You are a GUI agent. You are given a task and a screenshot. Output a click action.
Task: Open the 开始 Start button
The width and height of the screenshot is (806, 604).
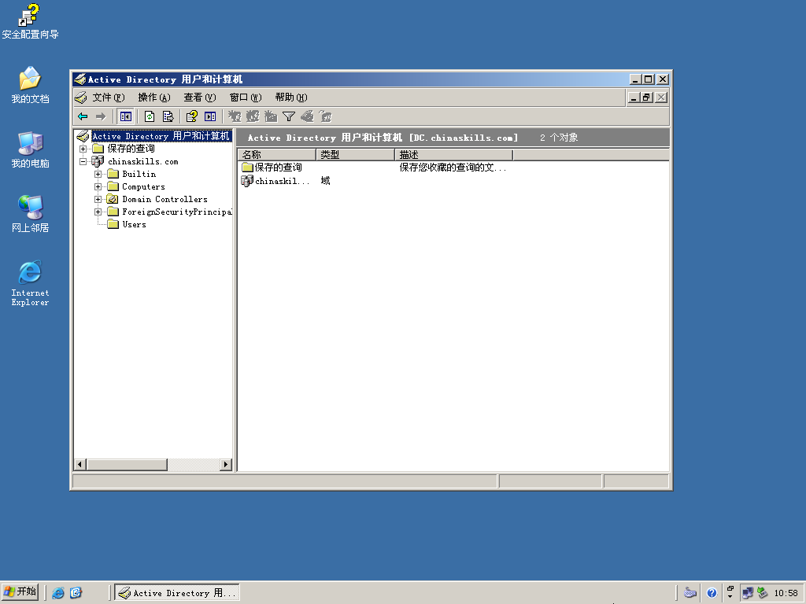pyautogui.click(x=20, y=592)
